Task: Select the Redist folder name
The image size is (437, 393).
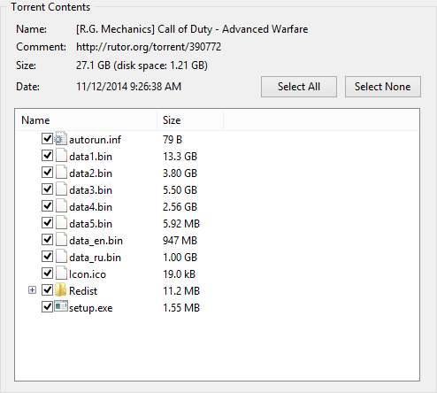Action: (x=83, y=291)
